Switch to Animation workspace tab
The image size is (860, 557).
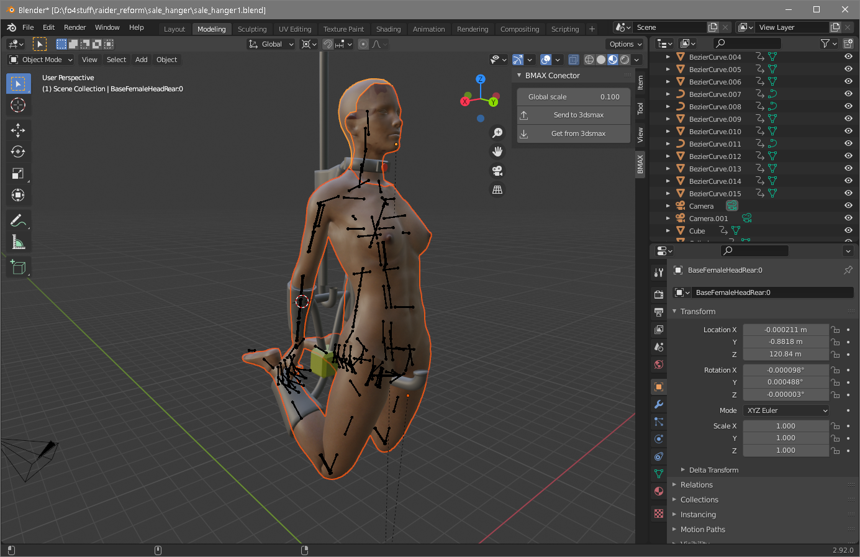point(428,29)
